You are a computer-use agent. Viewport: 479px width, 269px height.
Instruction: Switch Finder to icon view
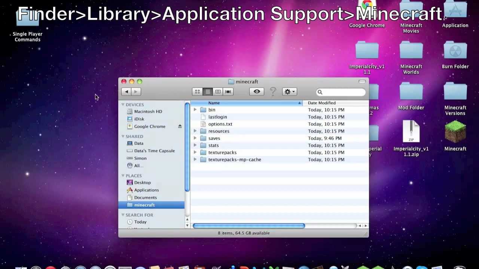click(x=197, y=92)
